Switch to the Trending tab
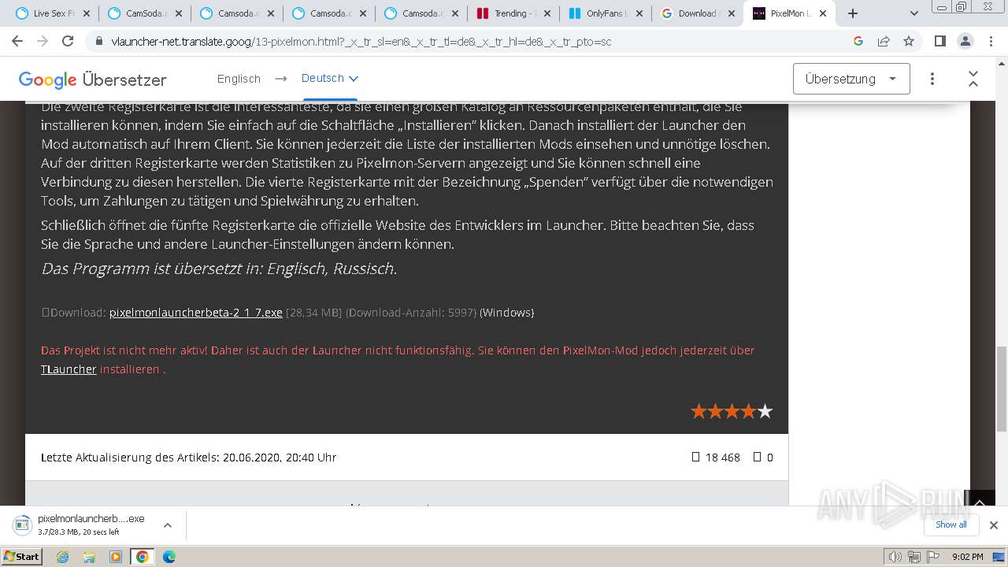The width and height of the screenshot is (1008, 567). coord(513,13)
